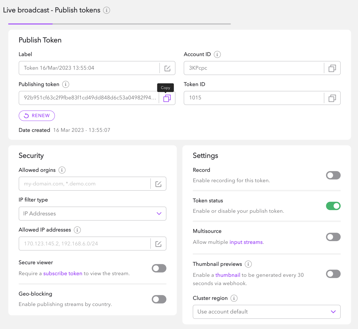Edit the Allowed IP addresses list
358x329 pixels.
[158, 244]
